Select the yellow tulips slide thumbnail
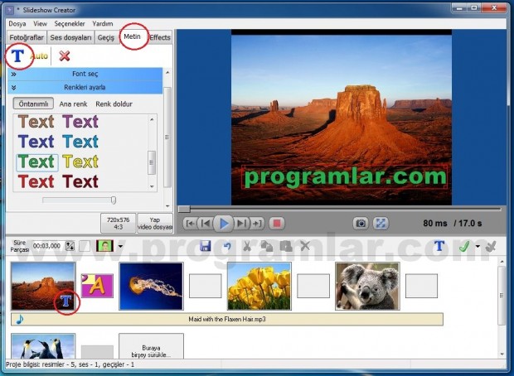The height and width of the screenshot is (376, 514). [259, 286]
